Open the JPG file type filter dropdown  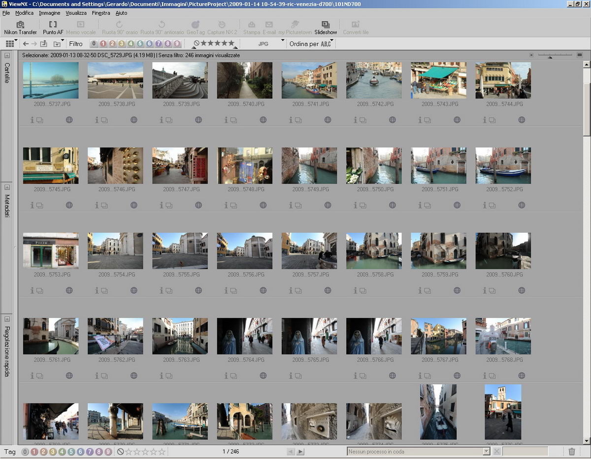283,41
